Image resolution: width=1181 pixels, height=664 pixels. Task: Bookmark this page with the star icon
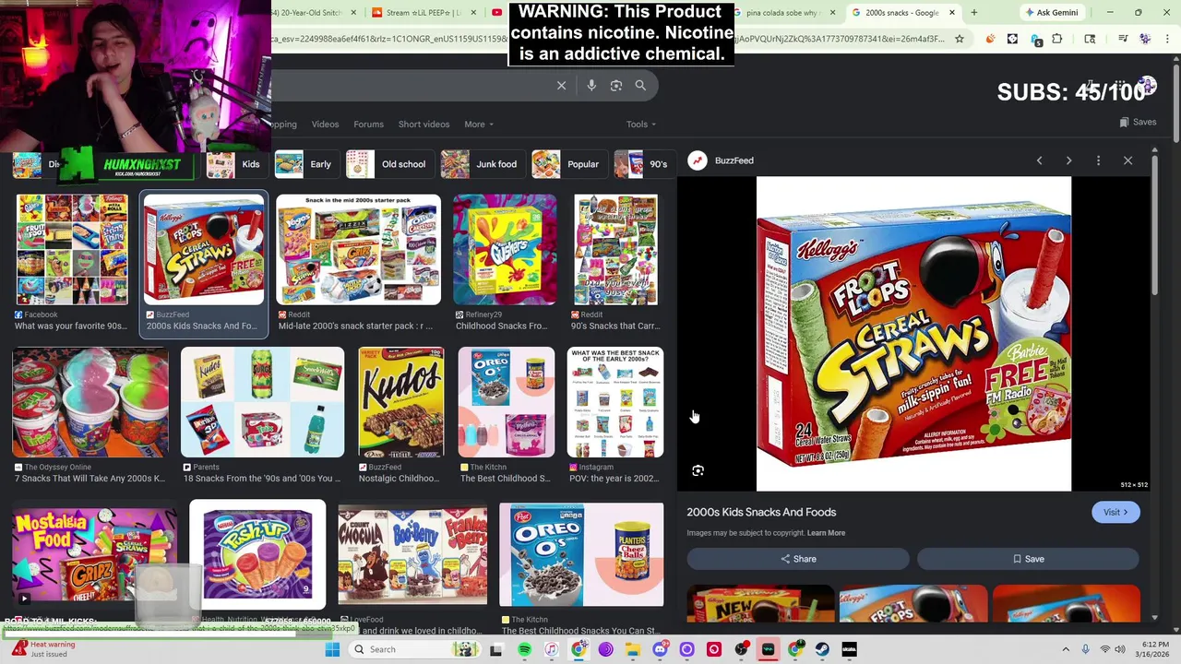click(960, 39)
